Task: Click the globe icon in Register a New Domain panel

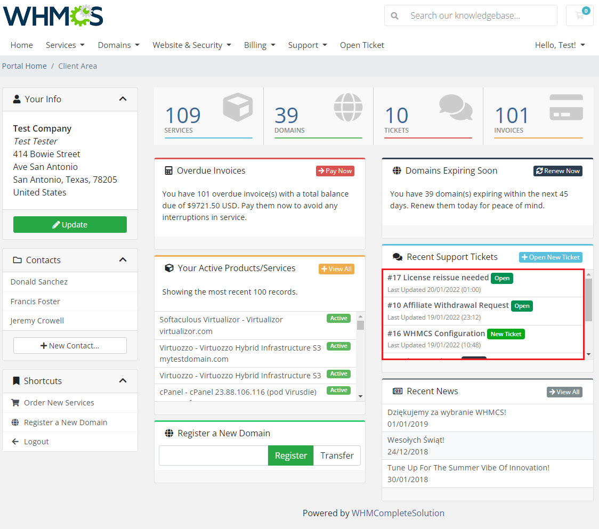Action: [169, 433]
